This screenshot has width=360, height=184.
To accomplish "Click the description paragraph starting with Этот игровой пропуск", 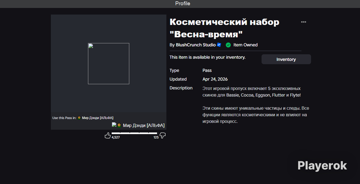I will (252, 92).
